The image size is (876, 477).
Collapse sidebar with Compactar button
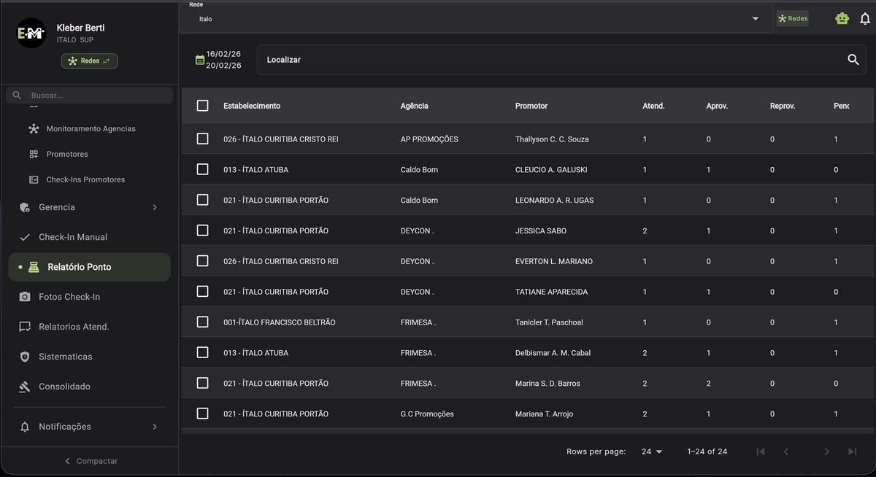tap(90, 461)
